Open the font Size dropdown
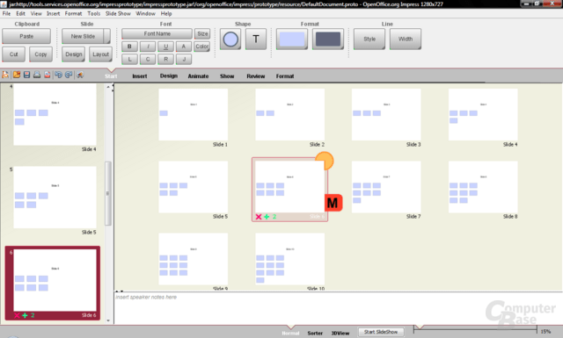563x338 pixels. [202, 33]
